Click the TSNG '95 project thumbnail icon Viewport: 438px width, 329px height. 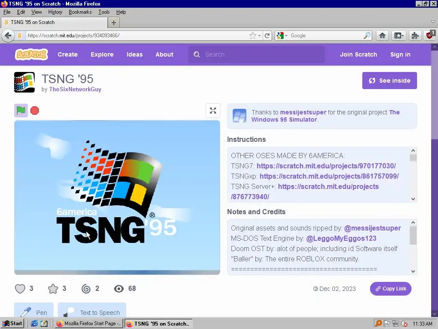(x=24, y=82)
